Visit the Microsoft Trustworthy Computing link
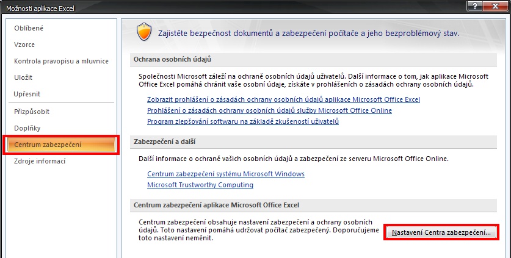Viewport: 511px width, 258px height. click(x=200, y=185)
